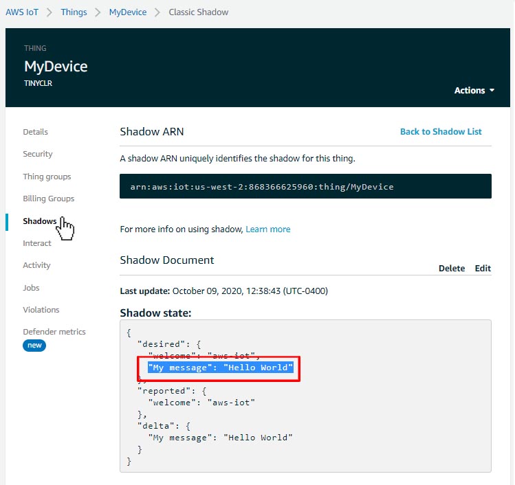Image resolution: width=515 pixels, height=485 pixels.
Task: Open Billing Groups in sidebar
Action: tap(48, 199)
